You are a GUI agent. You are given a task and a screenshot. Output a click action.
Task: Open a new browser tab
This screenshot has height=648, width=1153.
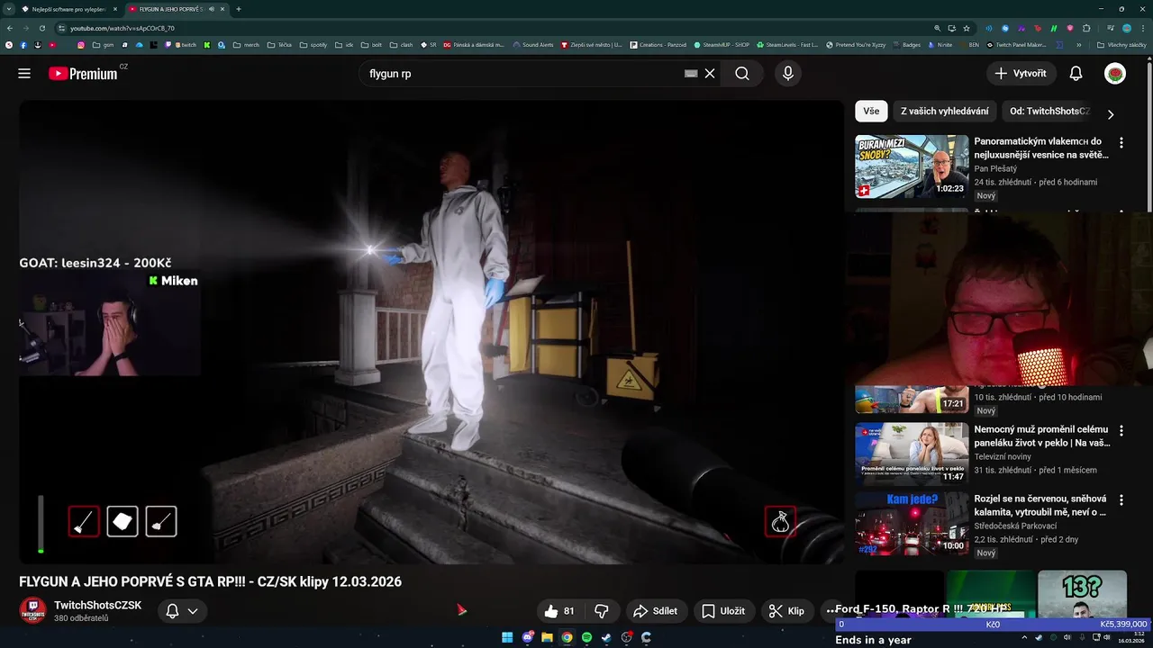pyautogui.click(x=239, y=9)
